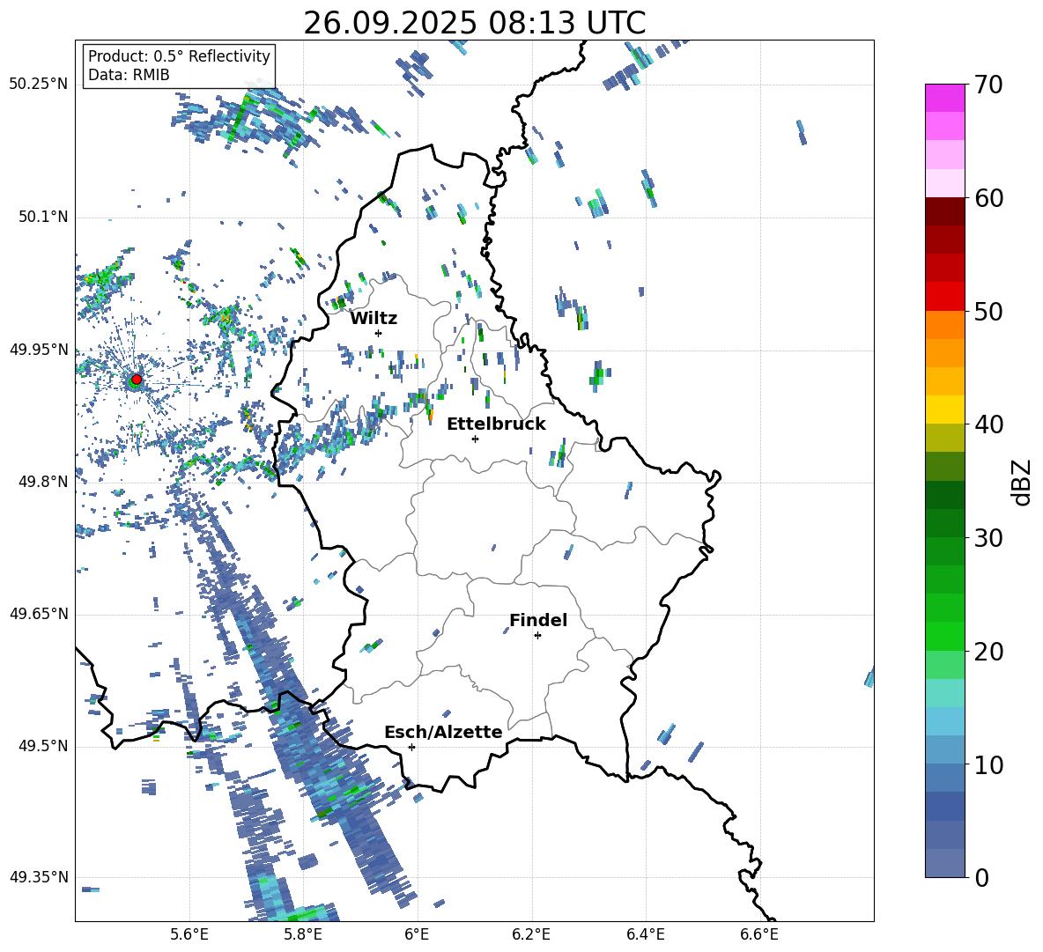Click the Ettelbruck station cross marker
Viewport: 1043px width, 952px height.
click(475, 439)
